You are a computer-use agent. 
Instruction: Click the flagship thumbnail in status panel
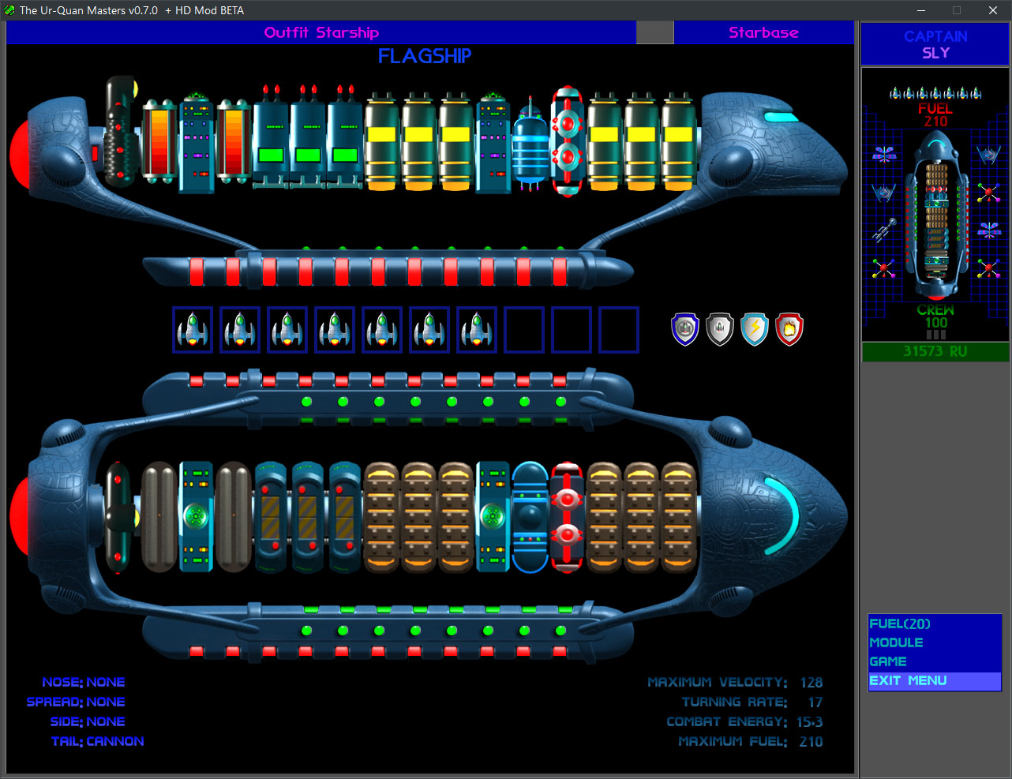click(x=936, y=215)
